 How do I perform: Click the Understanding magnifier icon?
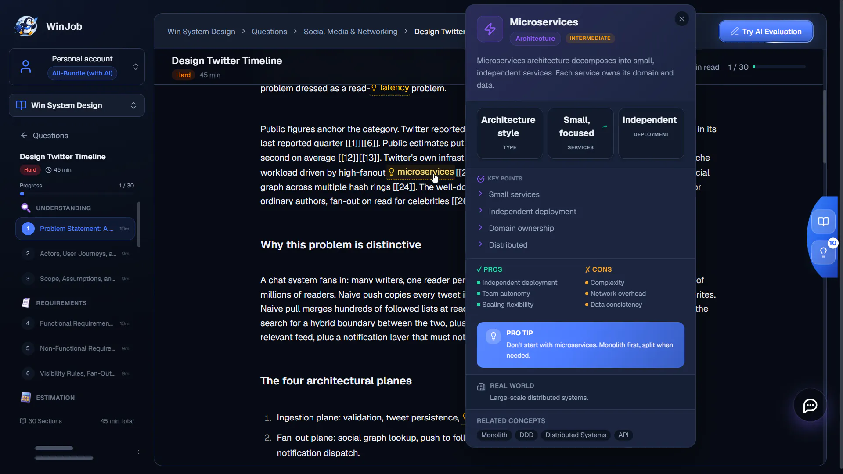(25, 208)
